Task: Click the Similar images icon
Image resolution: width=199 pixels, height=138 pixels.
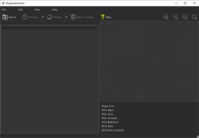Action: coord(50,17)
